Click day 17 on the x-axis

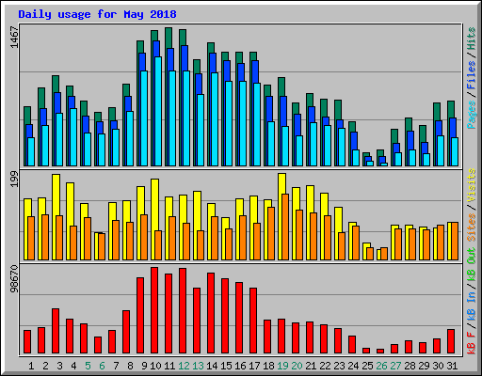click(x=254, y=366)
